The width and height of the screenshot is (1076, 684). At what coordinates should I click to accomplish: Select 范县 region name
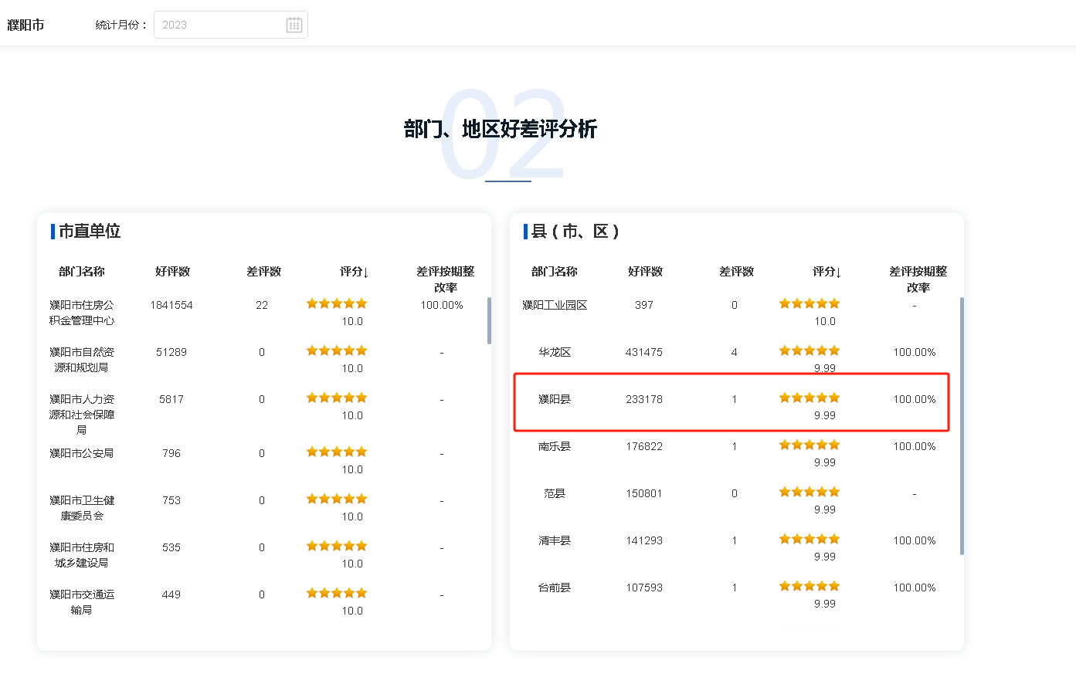(555, 493)
